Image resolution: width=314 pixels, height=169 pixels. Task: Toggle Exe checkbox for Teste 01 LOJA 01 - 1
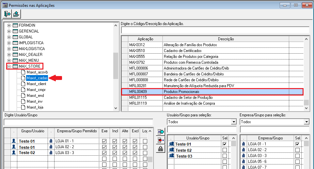[x=104, y=141]
